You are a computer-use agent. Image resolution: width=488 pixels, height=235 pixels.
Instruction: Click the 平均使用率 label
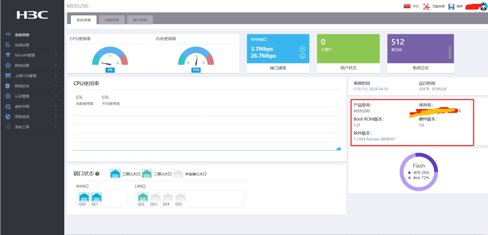point(111,104)
